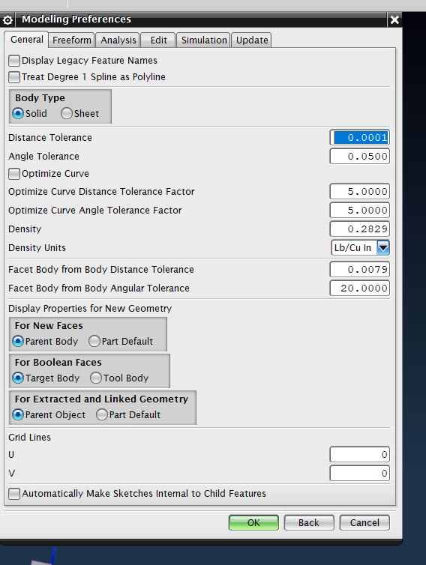Enable Display Legacy Feature Names checkbox

click(14, 61)
